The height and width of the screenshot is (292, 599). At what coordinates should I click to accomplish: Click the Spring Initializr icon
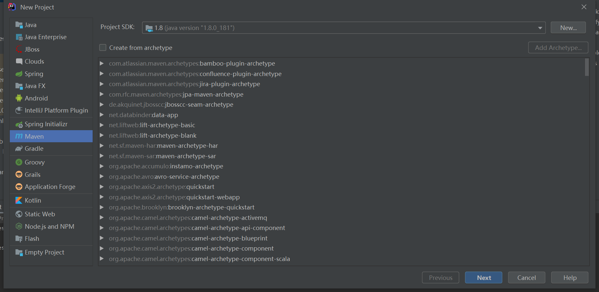[x=19, y=124]
